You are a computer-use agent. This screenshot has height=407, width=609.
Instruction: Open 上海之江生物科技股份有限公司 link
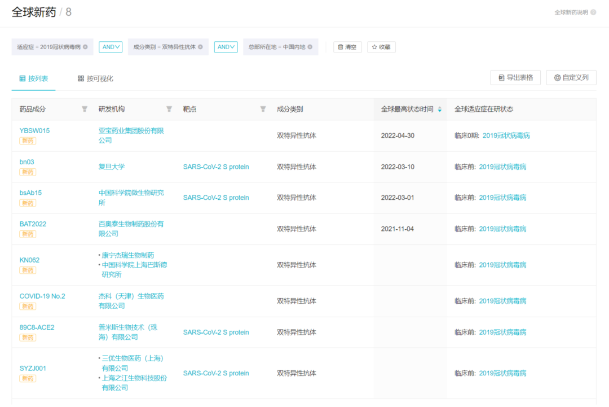coord(134,383)
